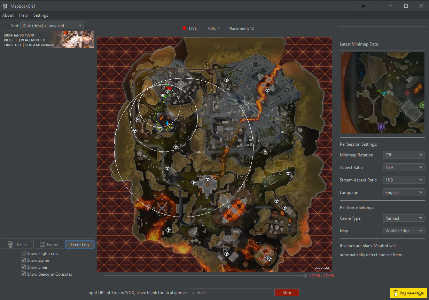Click the 17:56 / 17:56 time readout
Viewport: 429px width, 300px height.
click(321, 276)
